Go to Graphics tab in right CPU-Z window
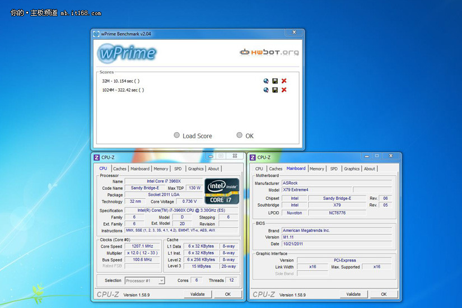This screenshot has width=462, height=308. (x=352, y=169)
